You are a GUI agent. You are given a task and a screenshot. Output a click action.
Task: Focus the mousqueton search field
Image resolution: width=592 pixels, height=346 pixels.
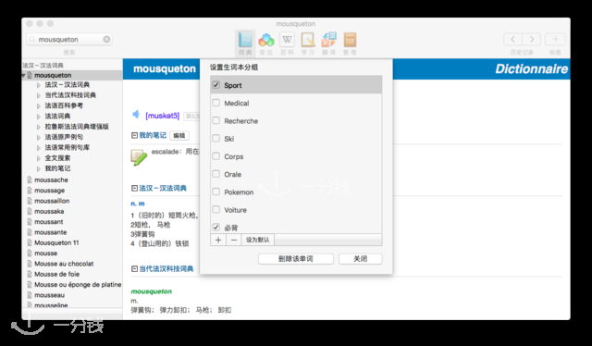coord(69,39)
